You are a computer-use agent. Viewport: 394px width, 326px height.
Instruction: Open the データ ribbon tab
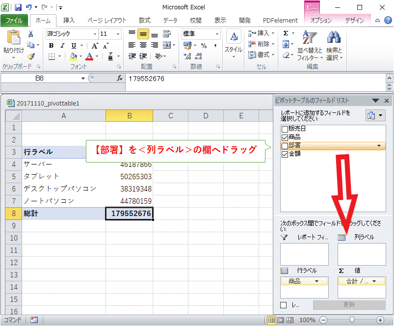(170, 20)
